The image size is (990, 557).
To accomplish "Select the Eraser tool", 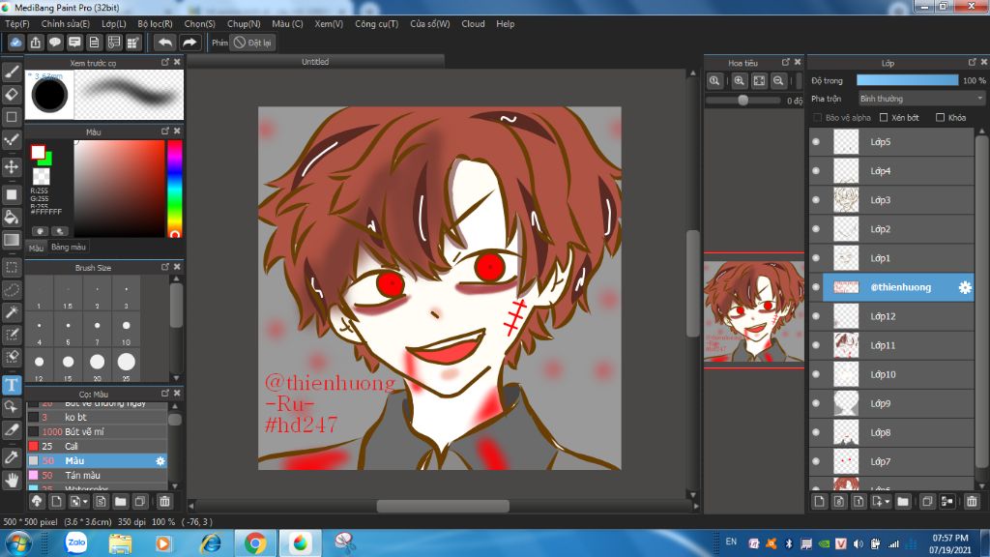I will tap(12, 95).
